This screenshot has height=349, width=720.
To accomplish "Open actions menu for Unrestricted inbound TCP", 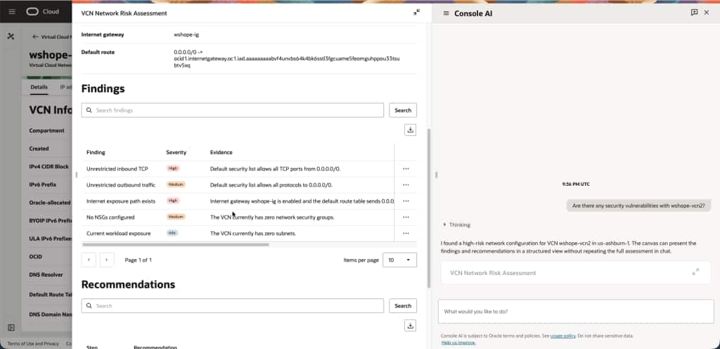I will [406, 169].
